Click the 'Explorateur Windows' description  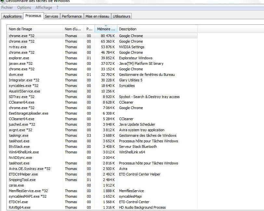[x=136, y=58]
